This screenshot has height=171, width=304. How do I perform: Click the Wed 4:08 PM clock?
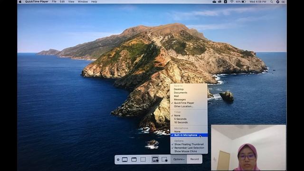pos(257,1)
